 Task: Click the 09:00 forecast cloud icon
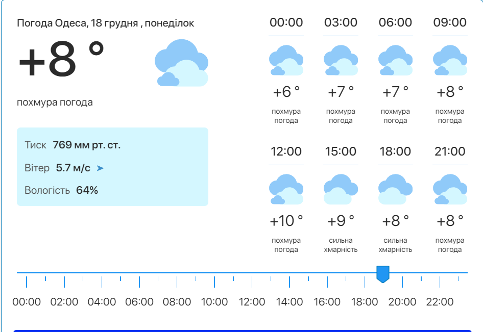click(x=450, y=60)
